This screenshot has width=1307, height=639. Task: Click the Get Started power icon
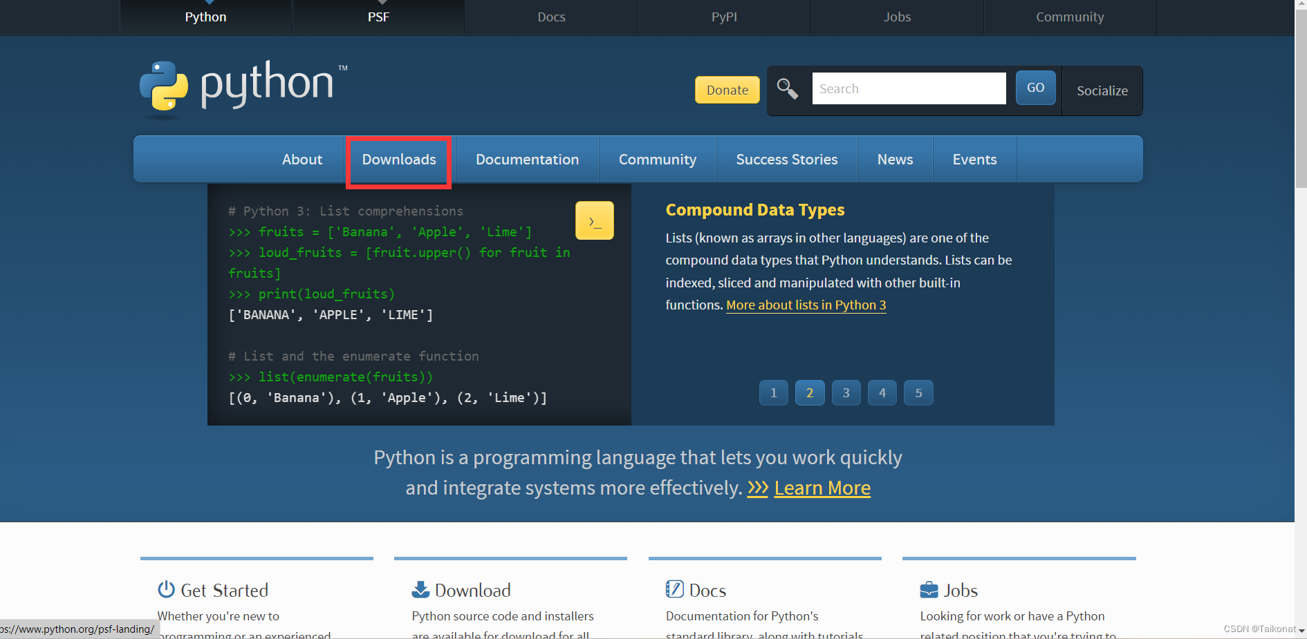166,589
